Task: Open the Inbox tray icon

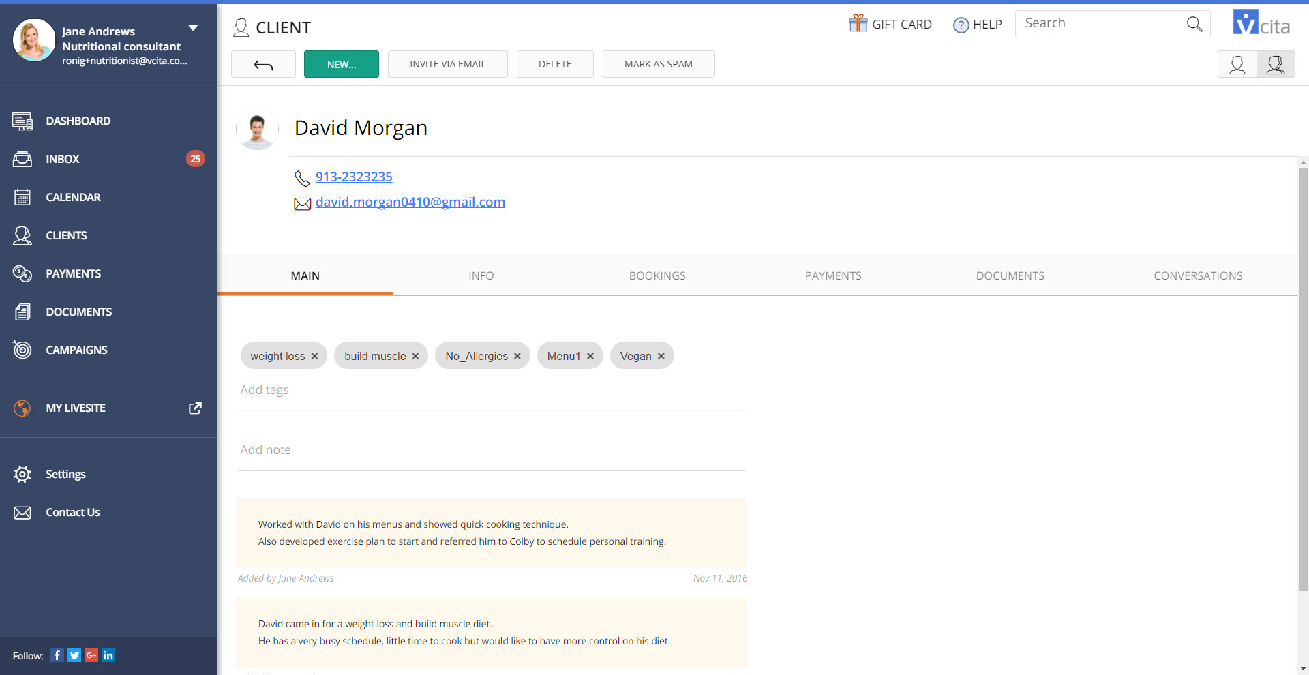Action: [x=22, y=160]
